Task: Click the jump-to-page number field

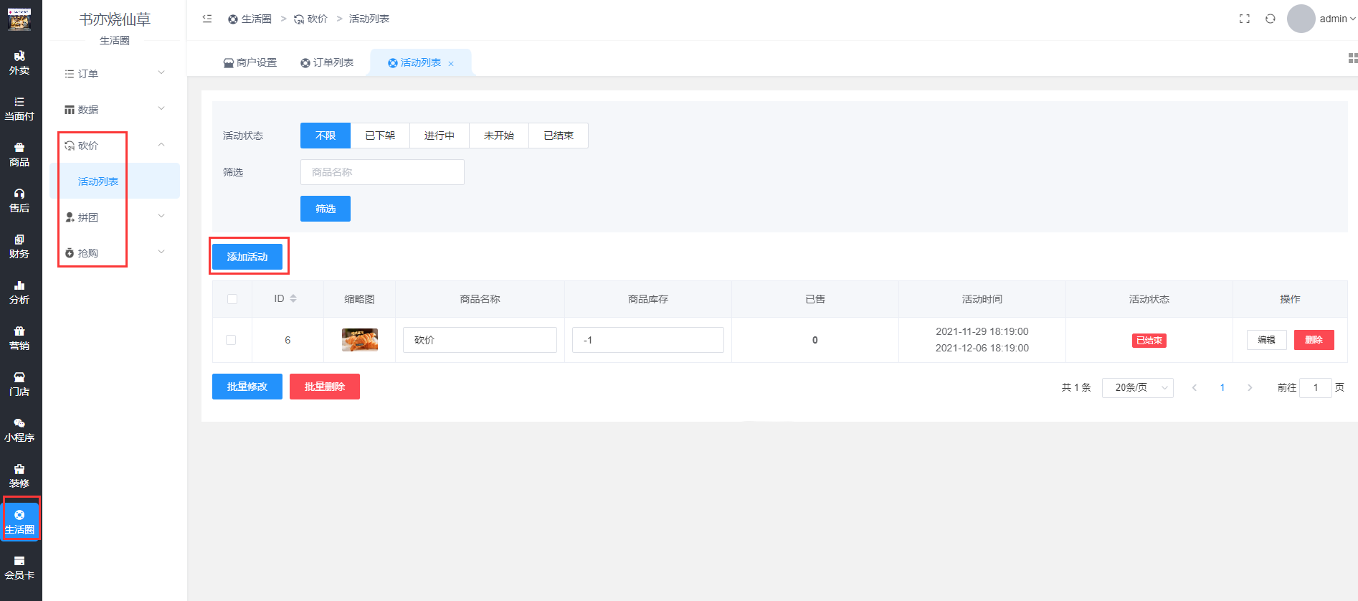Action: pos(1316,387)
